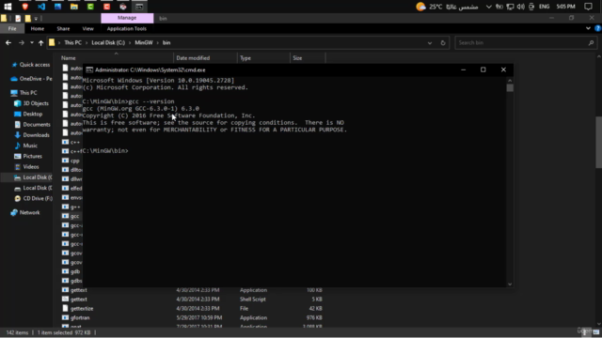602x338 pixels.
Task: Click the Windows Start button
Action: pos(8,7)
